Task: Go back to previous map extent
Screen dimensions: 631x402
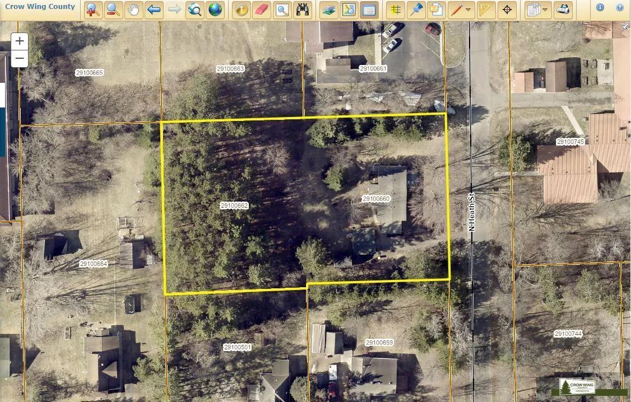Action: tap(154, 10)
